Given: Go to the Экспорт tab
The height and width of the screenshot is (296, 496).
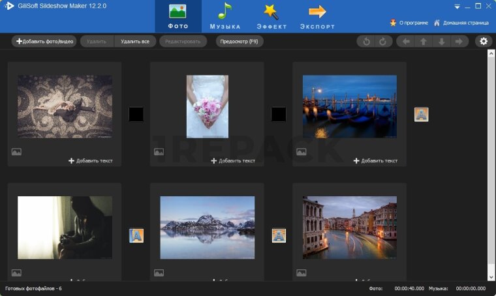Looking at the screenshot, I should 317,17.
